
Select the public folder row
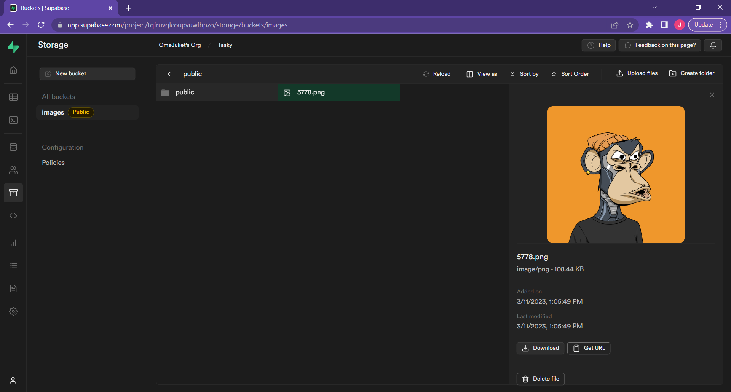[217, 92]
